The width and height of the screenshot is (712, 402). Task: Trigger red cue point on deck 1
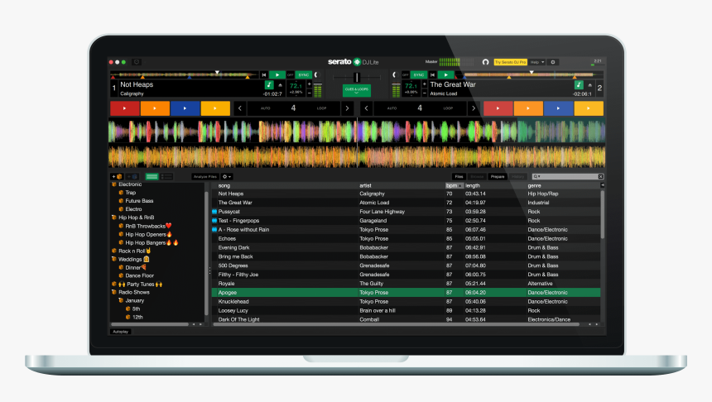[x=125, y=108]
